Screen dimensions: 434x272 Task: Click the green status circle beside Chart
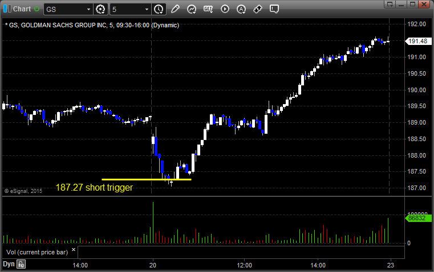[36, 9]
